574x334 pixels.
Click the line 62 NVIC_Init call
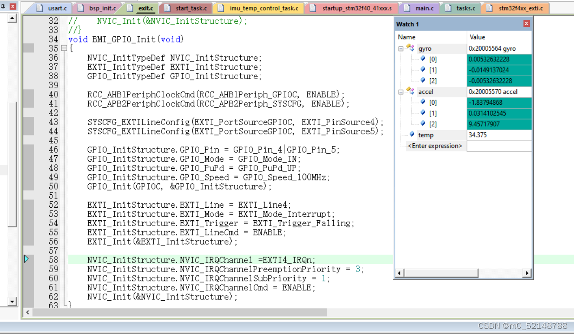[162, 297]
